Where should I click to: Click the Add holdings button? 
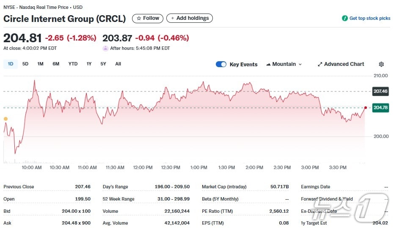(x=190, y=18)
